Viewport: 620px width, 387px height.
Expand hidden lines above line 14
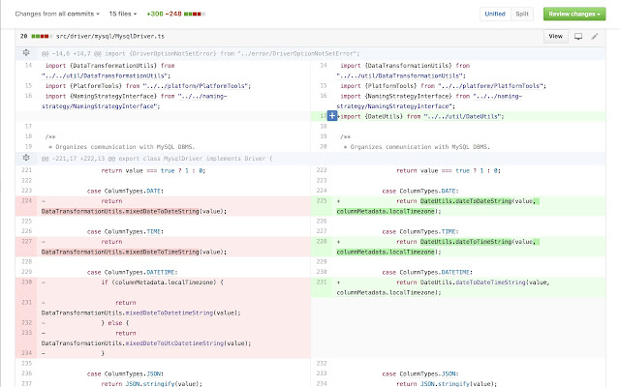point(26,53)
